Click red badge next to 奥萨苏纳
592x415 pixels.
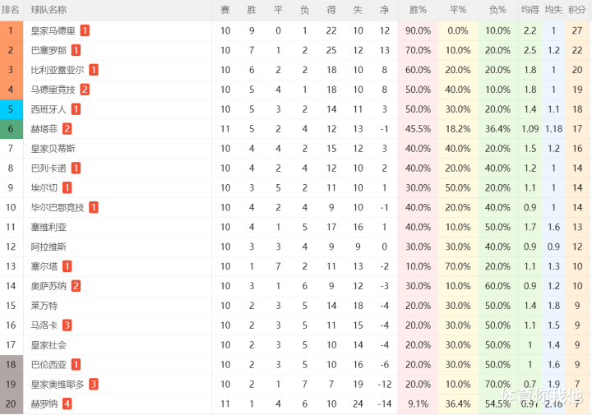pos(76,286)
